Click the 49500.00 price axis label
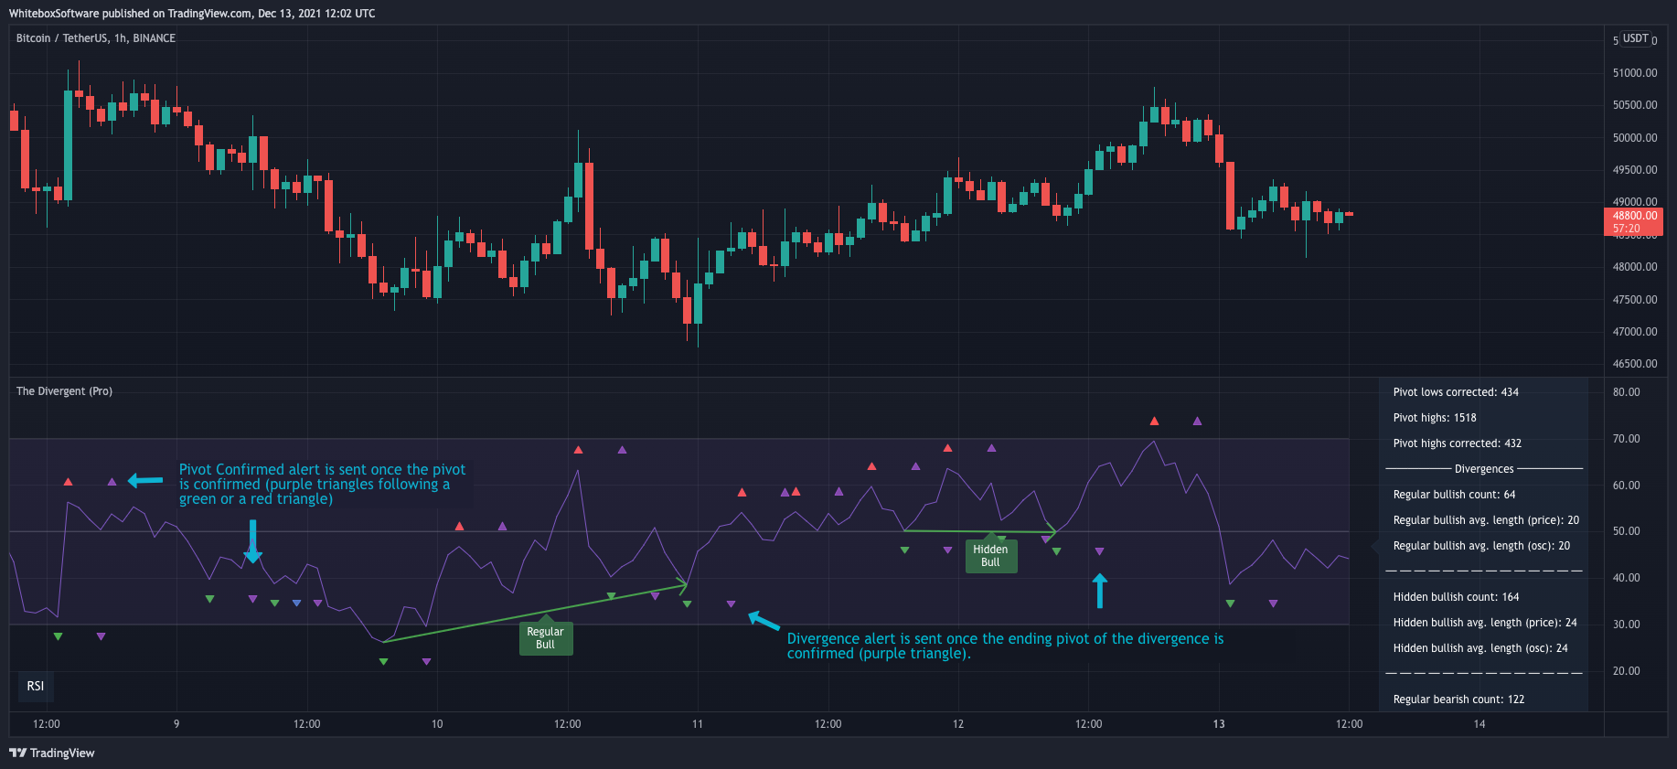 (x=1635, y=170)
